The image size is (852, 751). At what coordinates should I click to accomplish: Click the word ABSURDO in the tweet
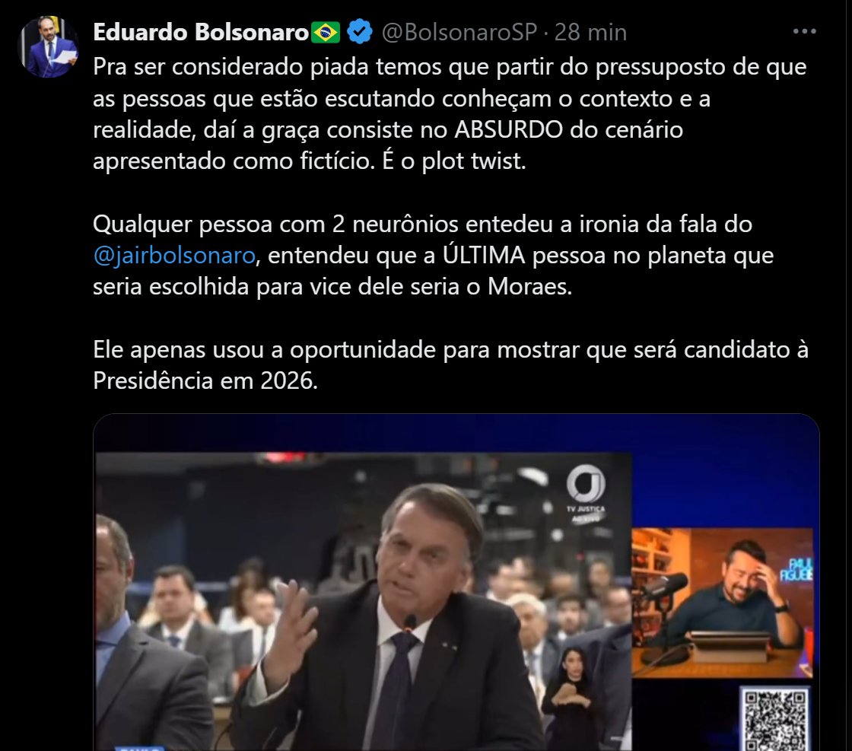(508, 129)
